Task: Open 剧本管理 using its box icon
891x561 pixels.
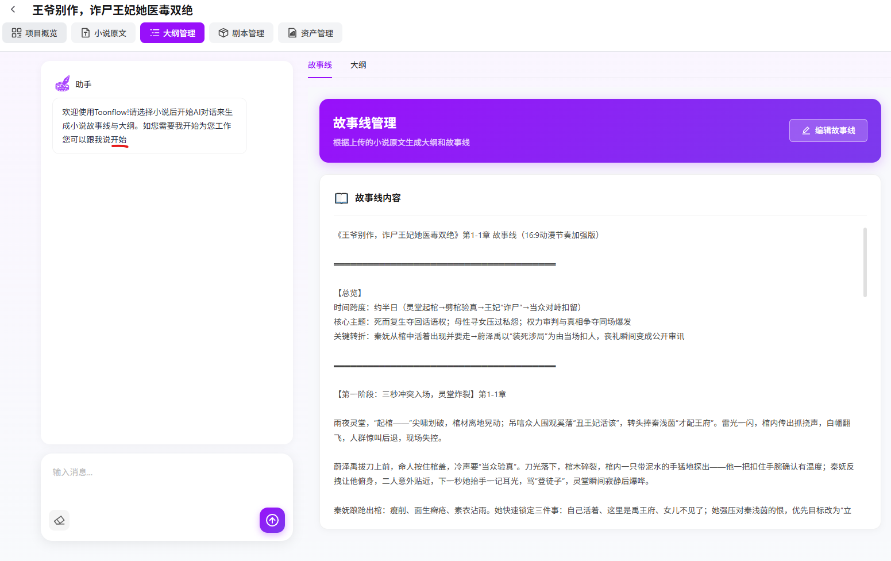Action: point(223,33)
